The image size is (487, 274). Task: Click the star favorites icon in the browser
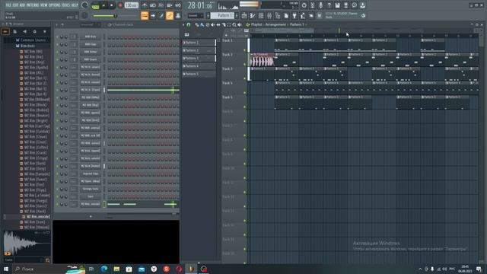click(x=45, y=31)
